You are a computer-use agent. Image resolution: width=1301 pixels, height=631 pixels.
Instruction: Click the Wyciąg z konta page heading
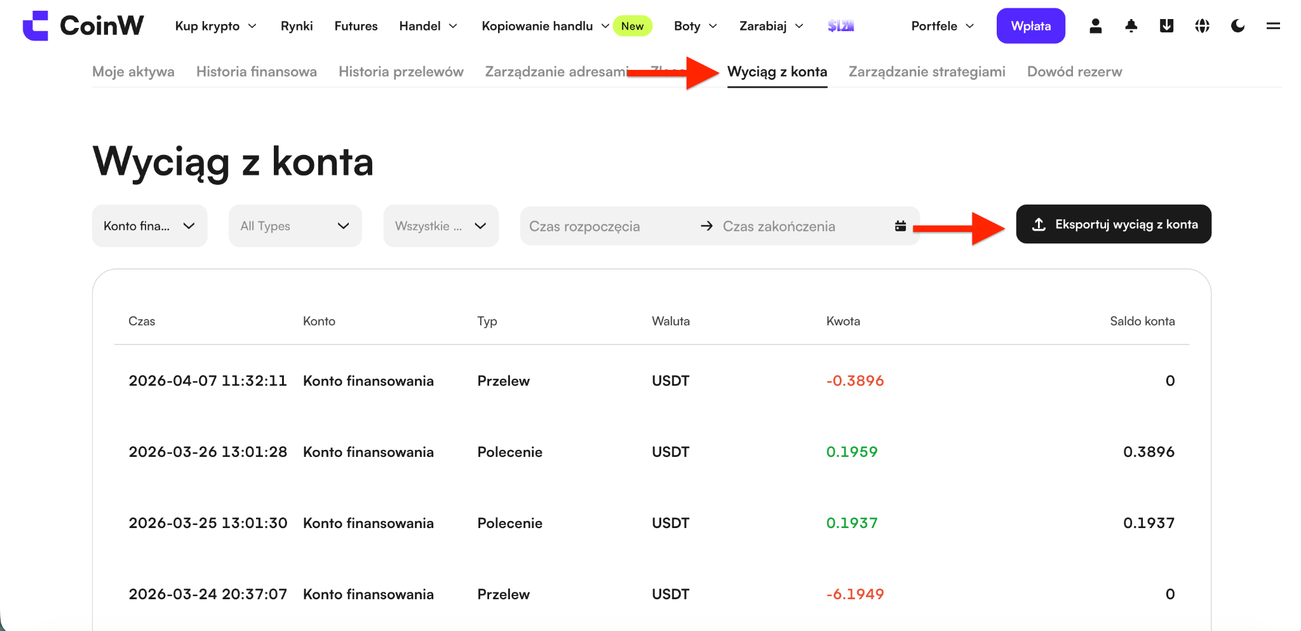click(x=233, y=161)
